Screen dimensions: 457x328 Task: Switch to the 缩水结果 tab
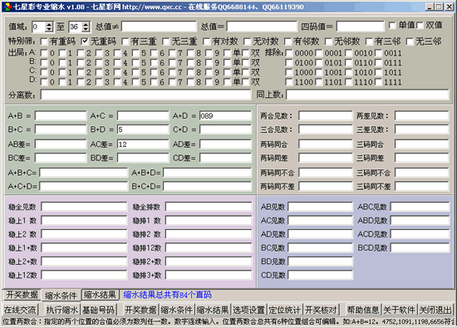100,295
